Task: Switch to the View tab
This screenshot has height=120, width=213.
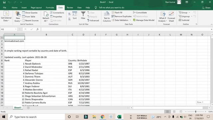Action: click(79, 8)
